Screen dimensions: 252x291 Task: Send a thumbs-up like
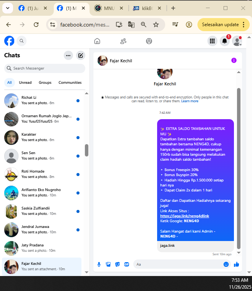[236, 264]
